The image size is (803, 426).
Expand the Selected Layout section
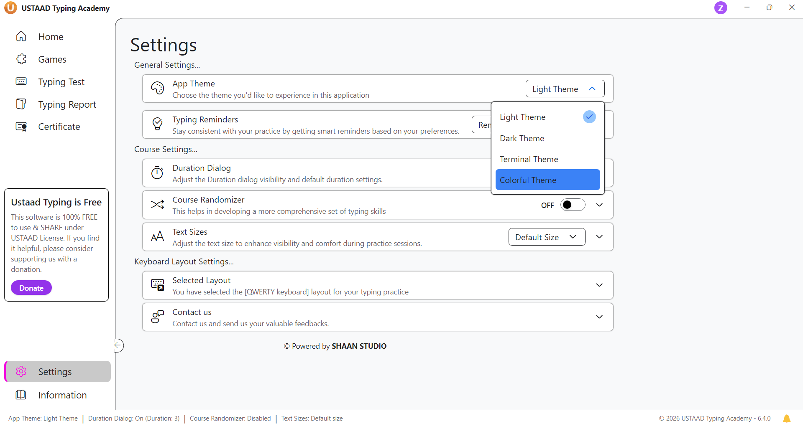(x=599, y=285)
